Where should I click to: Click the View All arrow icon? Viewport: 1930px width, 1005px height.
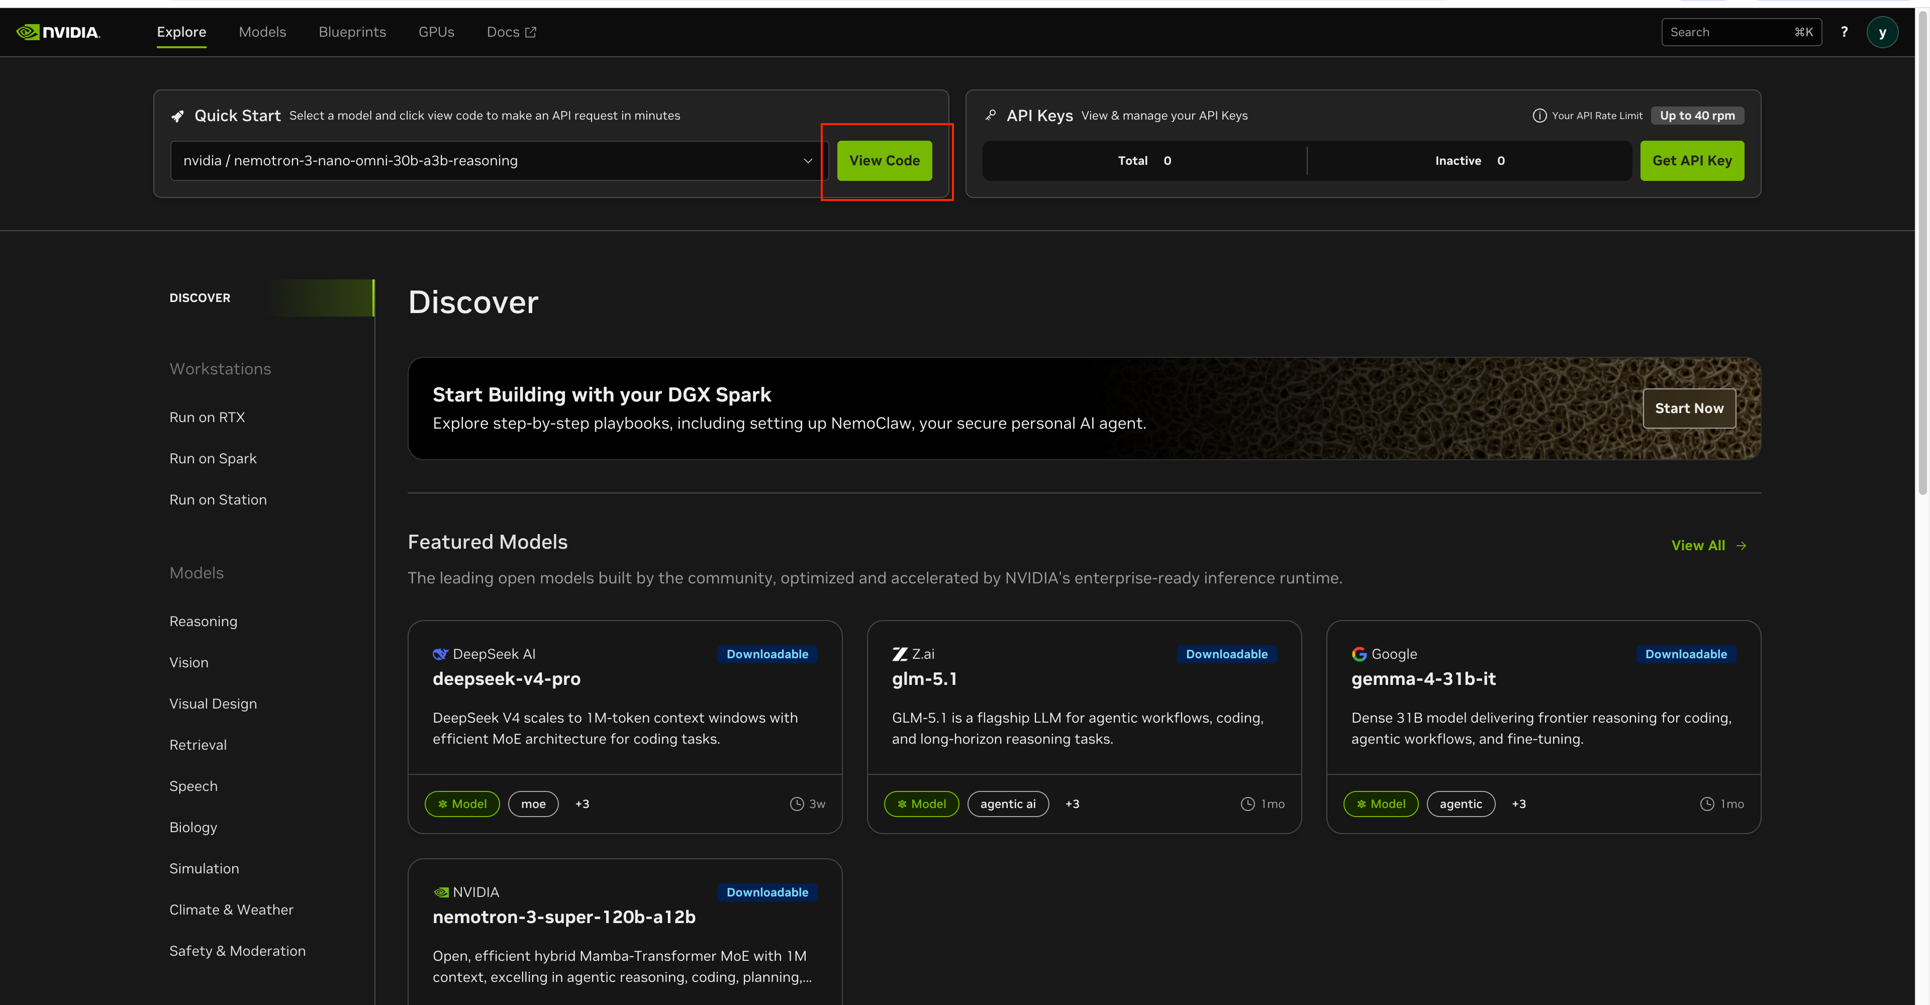pos(1741,545)
